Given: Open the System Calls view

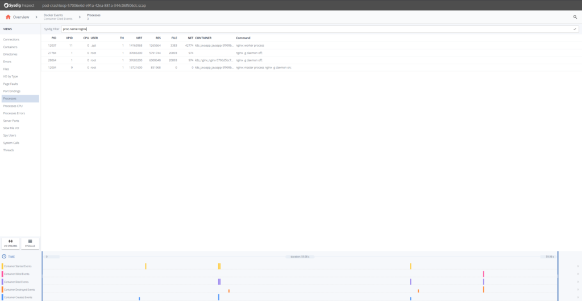Looking at the screenshot, I should 11,143.
